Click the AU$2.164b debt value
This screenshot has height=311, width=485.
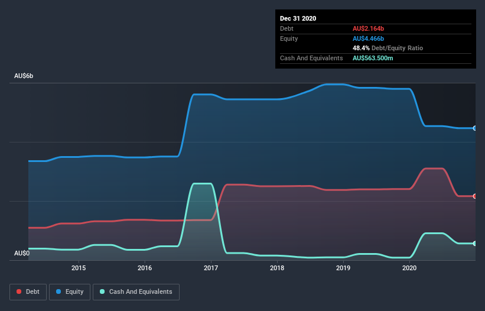[368, 28]
